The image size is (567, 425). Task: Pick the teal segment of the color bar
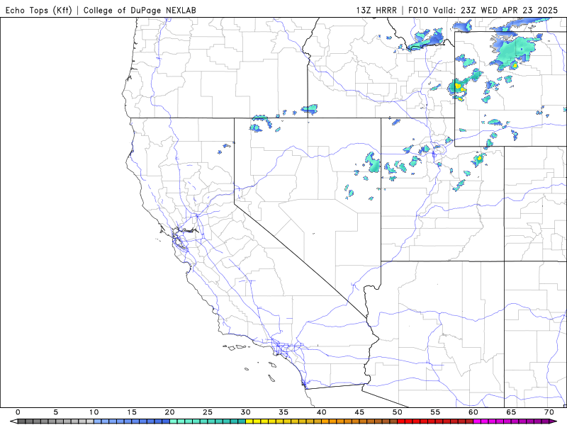pos(208,421)
